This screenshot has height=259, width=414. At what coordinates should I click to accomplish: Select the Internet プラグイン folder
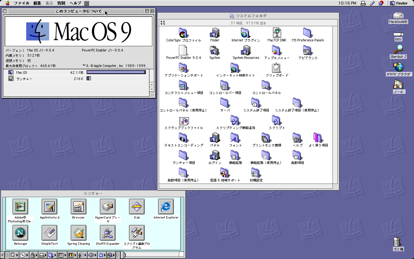click(x=245, y=33)
